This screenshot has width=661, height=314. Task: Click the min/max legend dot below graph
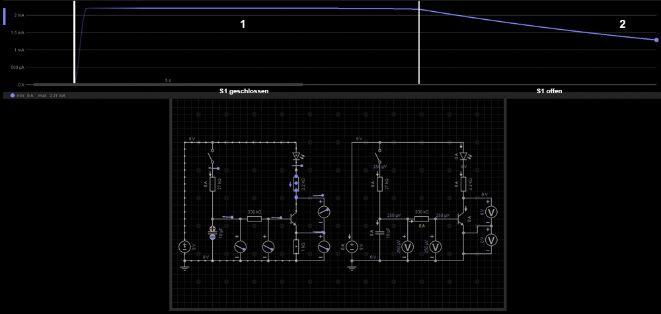click(13, 96)
